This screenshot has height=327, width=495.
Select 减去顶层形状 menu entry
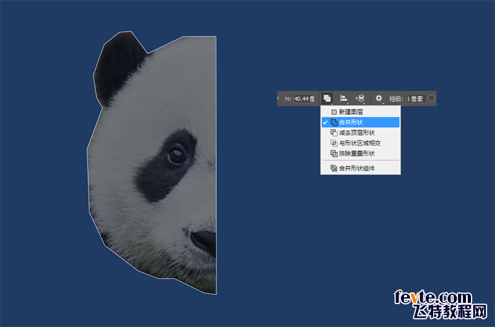click(356, 133)
